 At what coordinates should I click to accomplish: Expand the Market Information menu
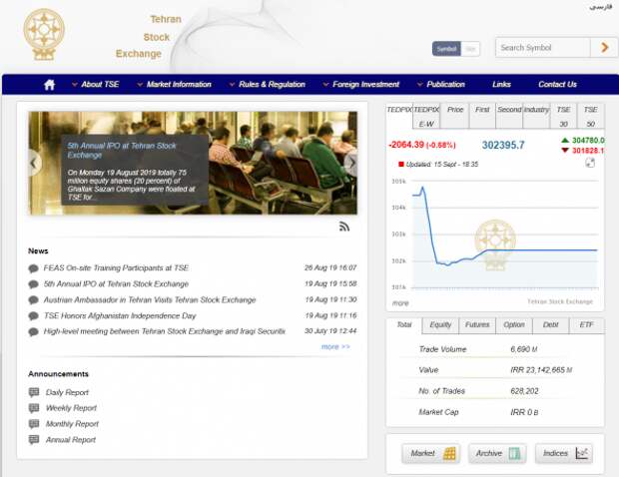point(174,85)
